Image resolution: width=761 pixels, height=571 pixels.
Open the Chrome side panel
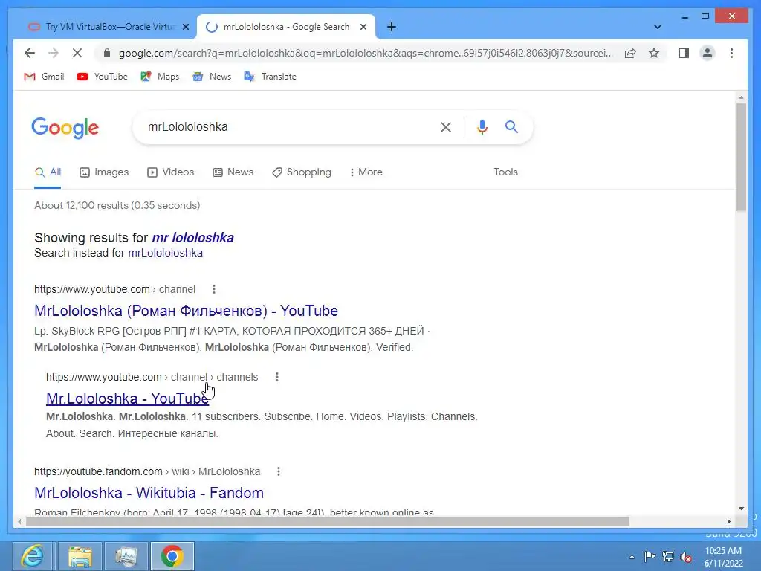tap(684, 53)
